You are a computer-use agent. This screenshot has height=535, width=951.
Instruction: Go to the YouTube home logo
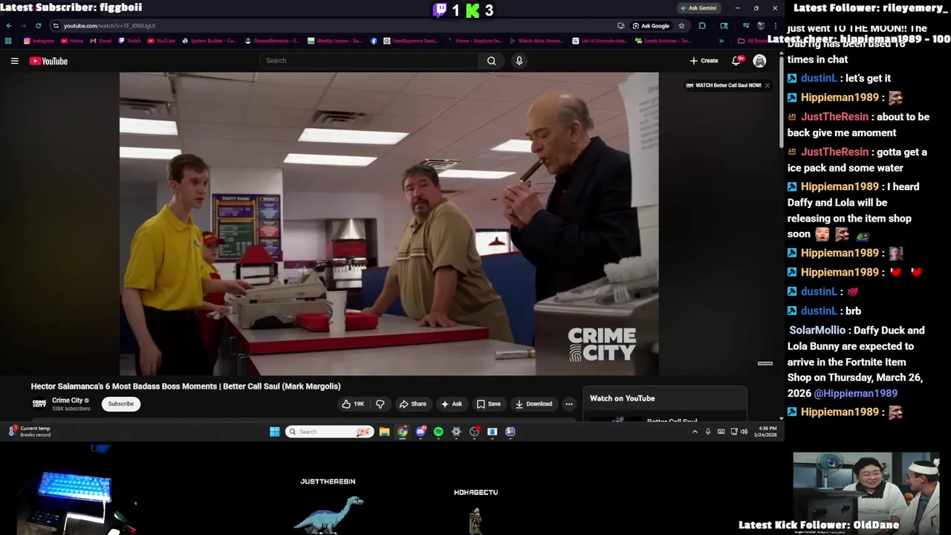click(x=48, y=61)
